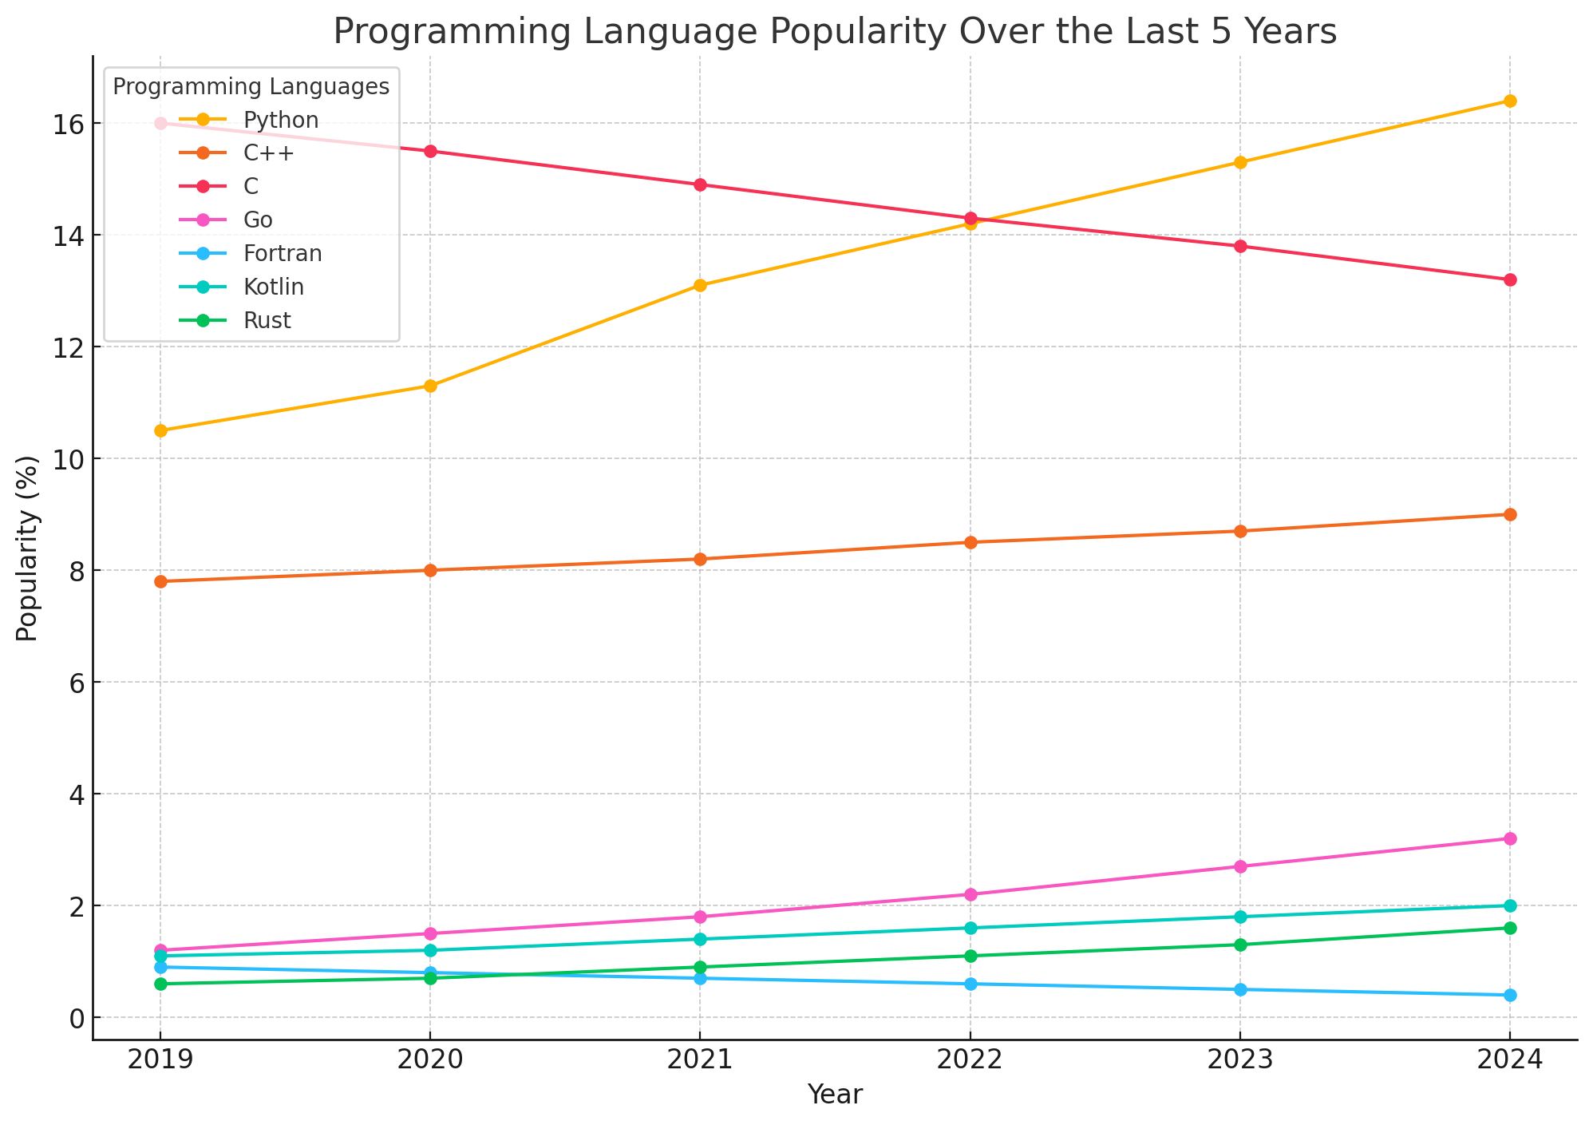Click the Kotlin legend marker
The width and height of the screenshot is (1593, 1125).
204,286
